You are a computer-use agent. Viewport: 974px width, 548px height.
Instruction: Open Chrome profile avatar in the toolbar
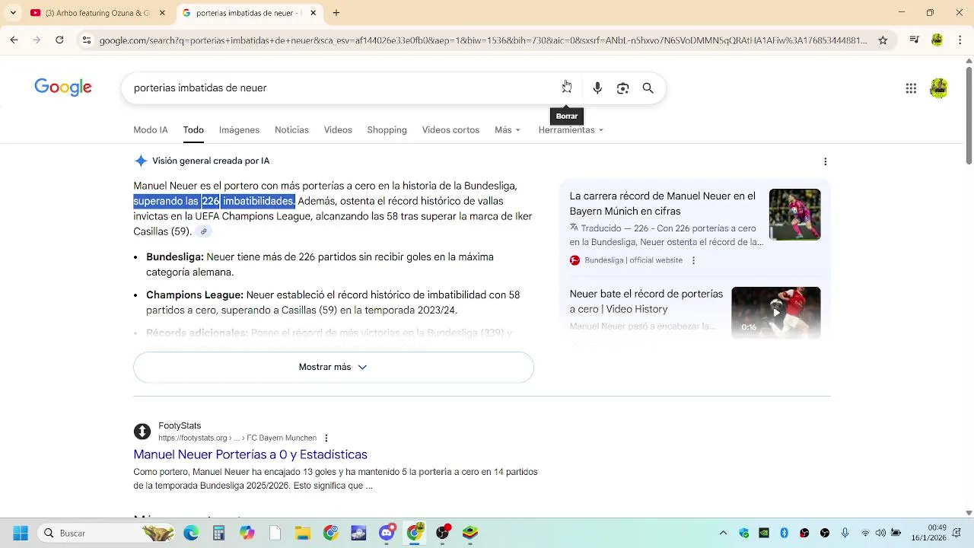click(x=937, y=40)
